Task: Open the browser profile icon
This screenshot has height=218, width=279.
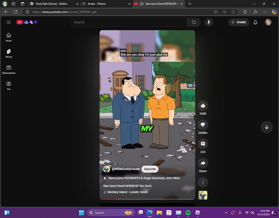Action: coord(4,4)
